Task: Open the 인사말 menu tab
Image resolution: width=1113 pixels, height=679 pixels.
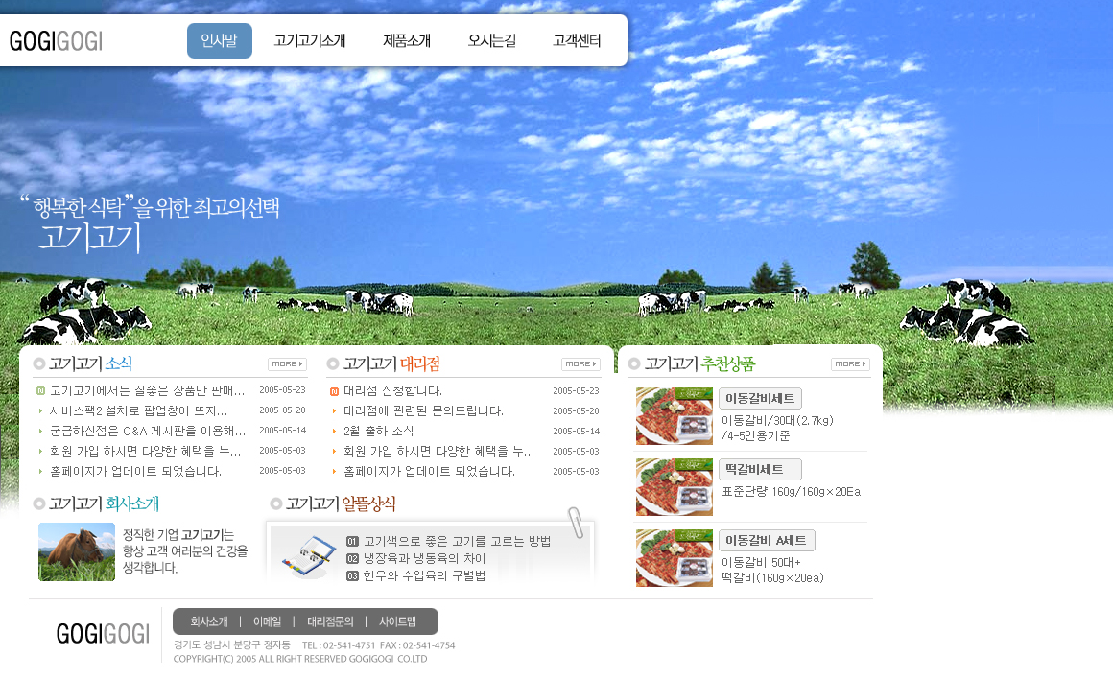Action: (x=220, y=40)
